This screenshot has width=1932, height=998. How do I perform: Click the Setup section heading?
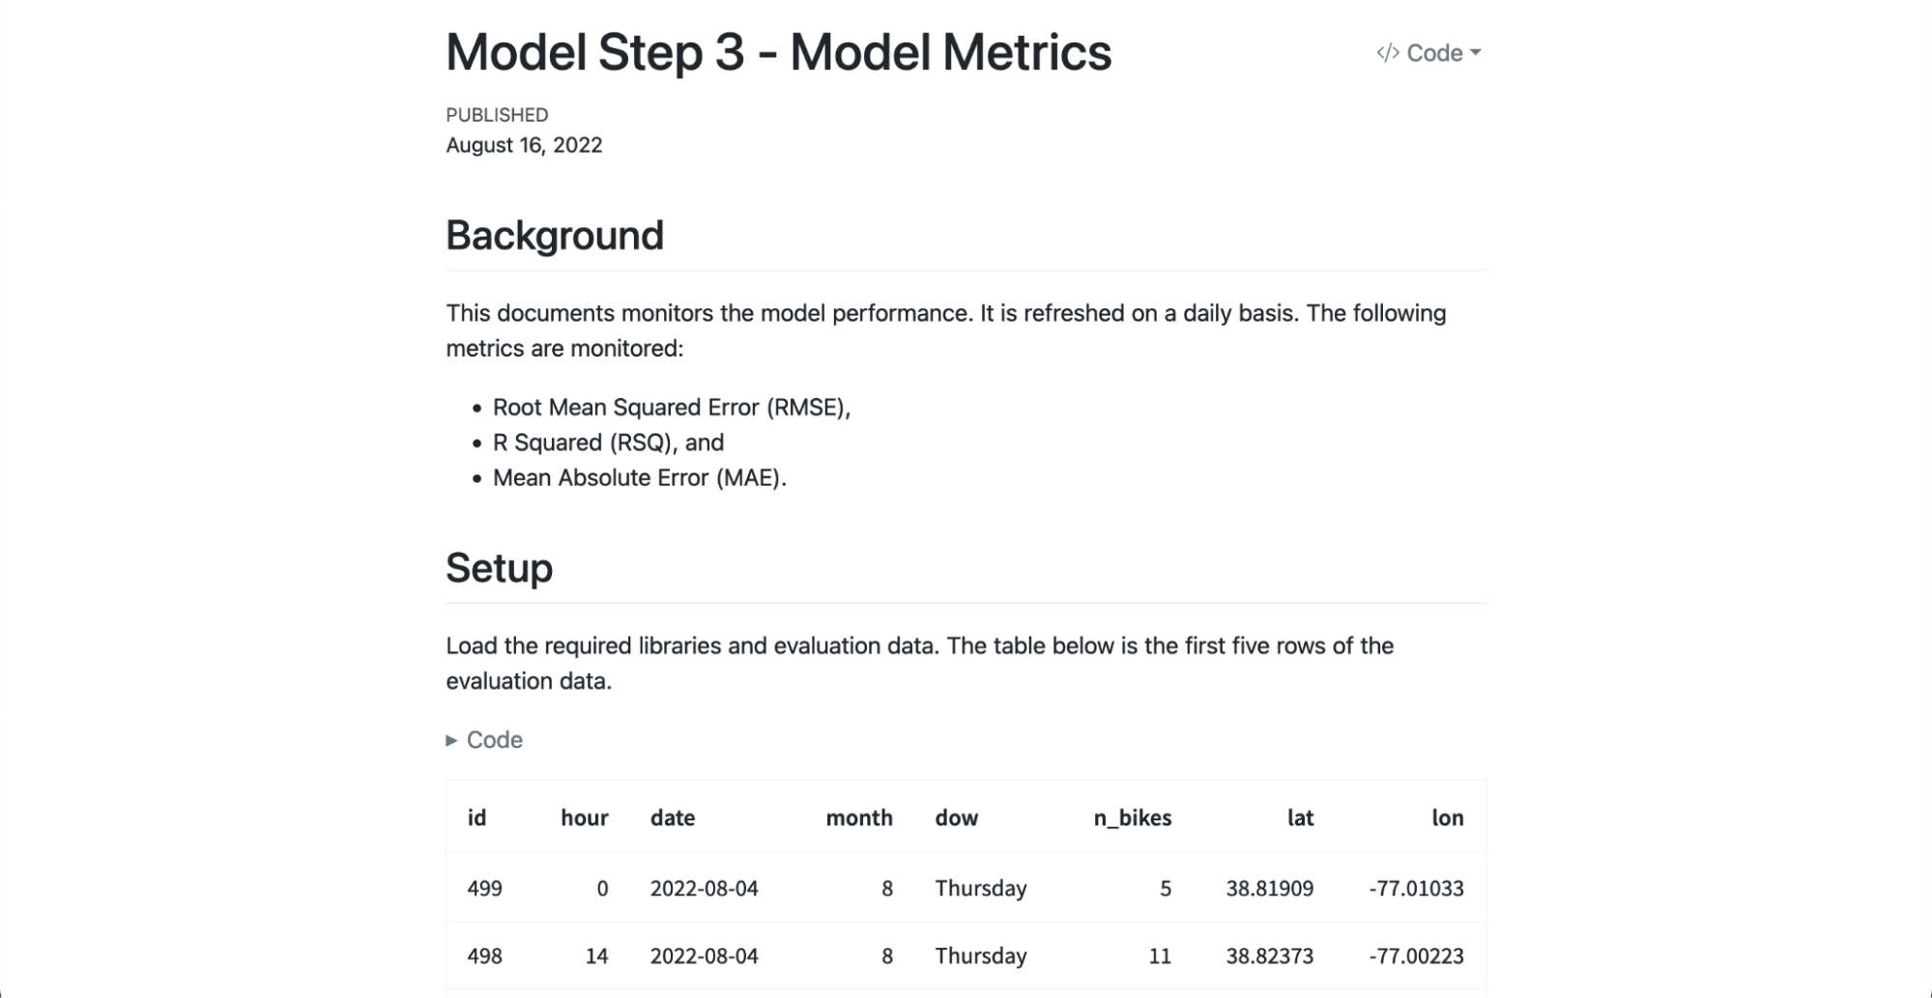pos(499,568)
